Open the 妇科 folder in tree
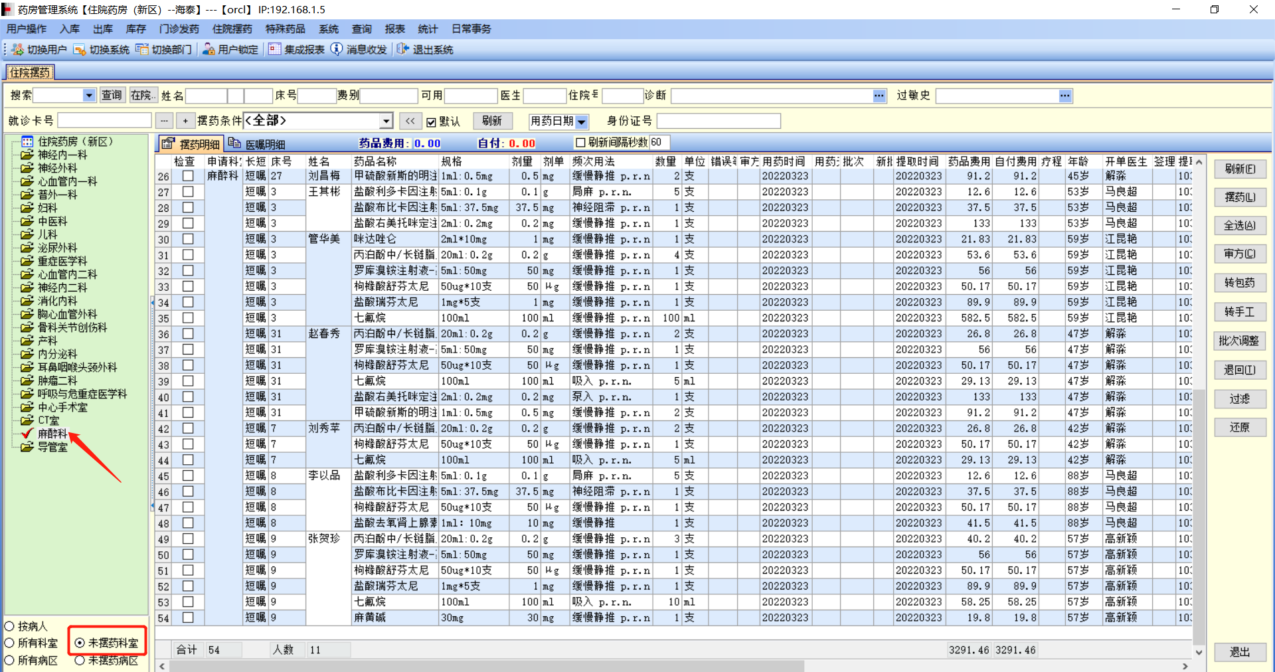 pyautogui.click(x=27, y=208)
